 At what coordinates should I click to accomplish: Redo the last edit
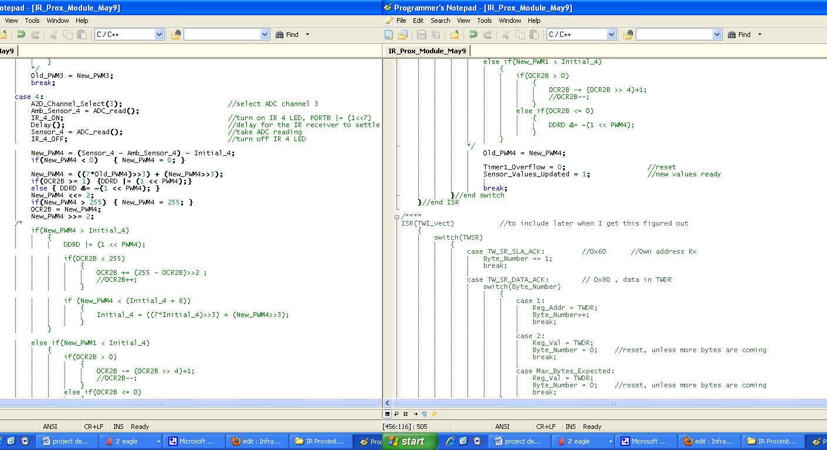tap(487, 34)
